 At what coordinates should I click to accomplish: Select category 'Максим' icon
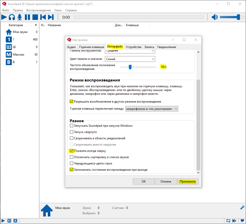coord(9,55)
